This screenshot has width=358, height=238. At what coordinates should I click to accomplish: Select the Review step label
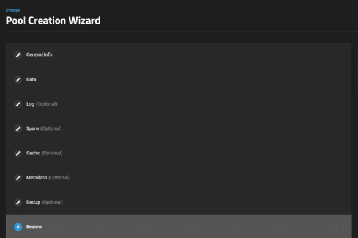click(34, 227)
